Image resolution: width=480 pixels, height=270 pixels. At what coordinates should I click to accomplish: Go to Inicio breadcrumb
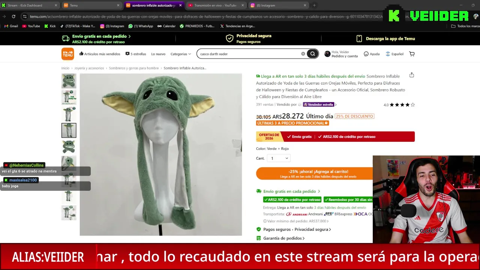point(65,68)
